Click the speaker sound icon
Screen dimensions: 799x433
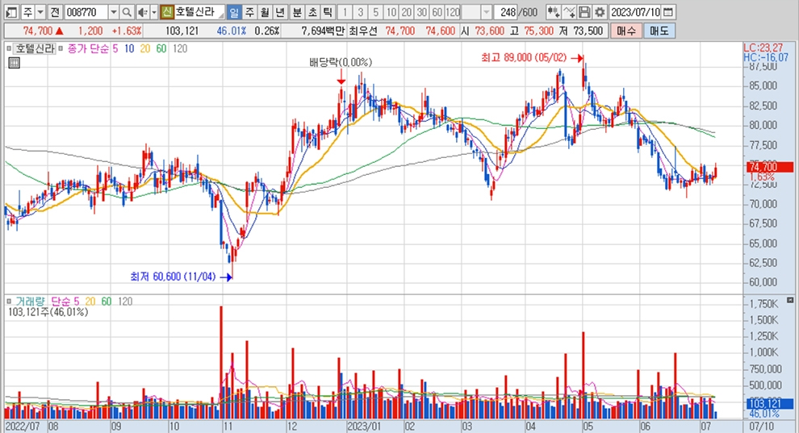click(x=142, y=12)
